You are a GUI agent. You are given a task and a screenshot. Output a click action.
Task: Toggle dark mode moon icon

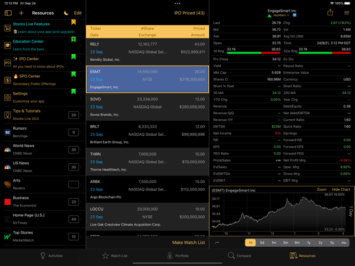tap(66, 13)
